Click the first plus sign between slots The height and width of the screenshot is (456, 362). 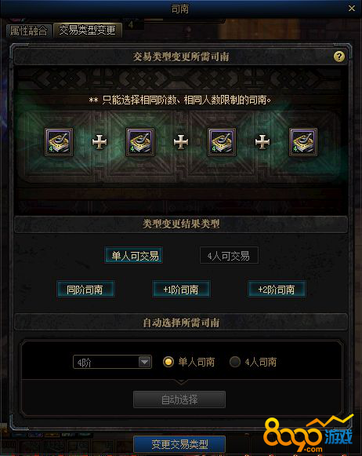(x=100, y=142)
